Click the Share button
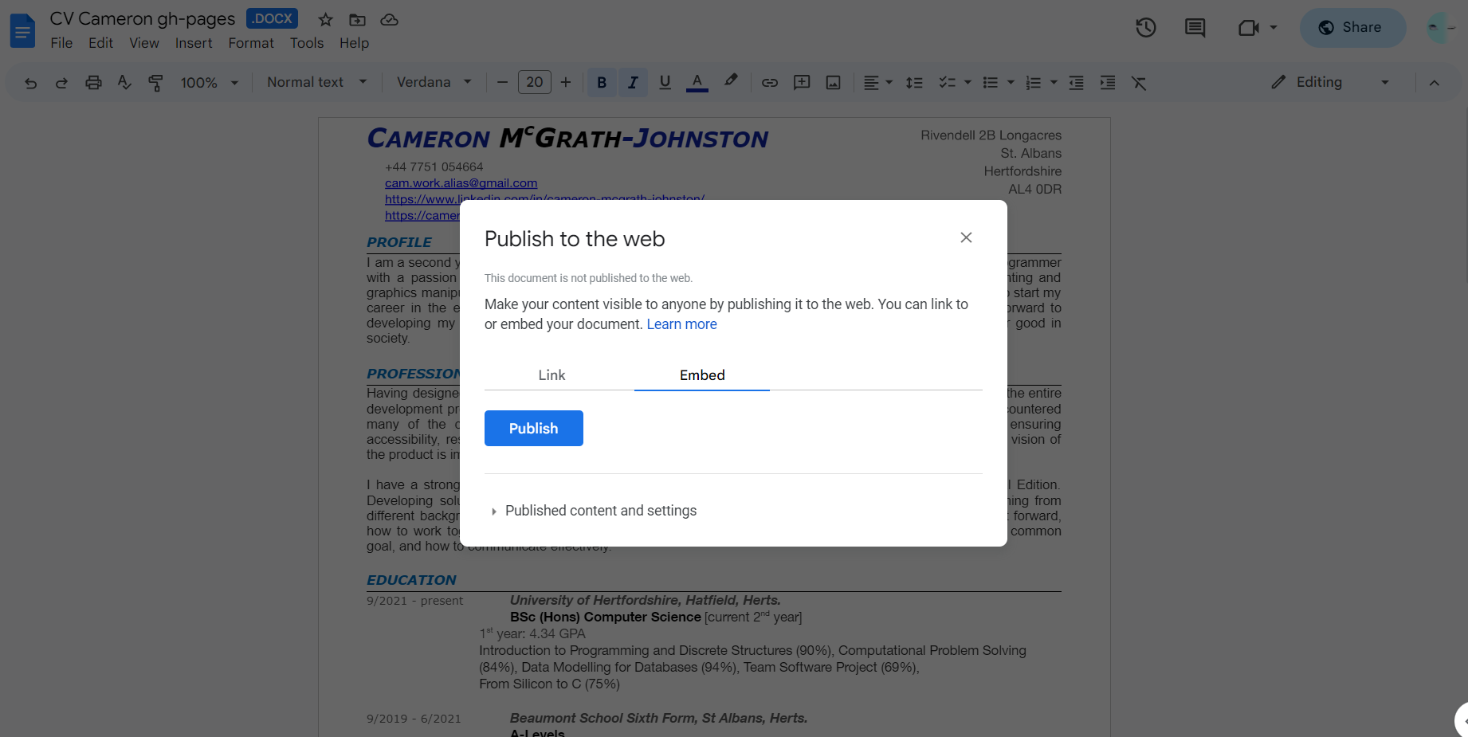This screenshot has width=1468, height=737. point(1352,27)
